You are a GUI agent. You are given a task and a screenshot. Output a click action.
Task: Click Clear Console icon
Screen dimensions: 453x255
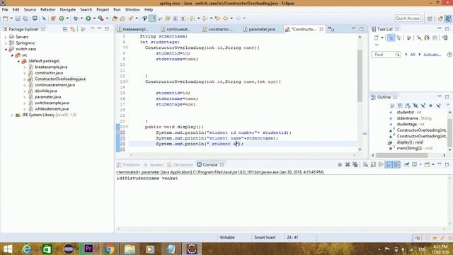(x=365, y=164)
